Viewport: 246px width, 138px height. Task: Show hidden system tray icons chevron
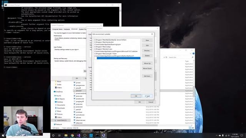217,135
